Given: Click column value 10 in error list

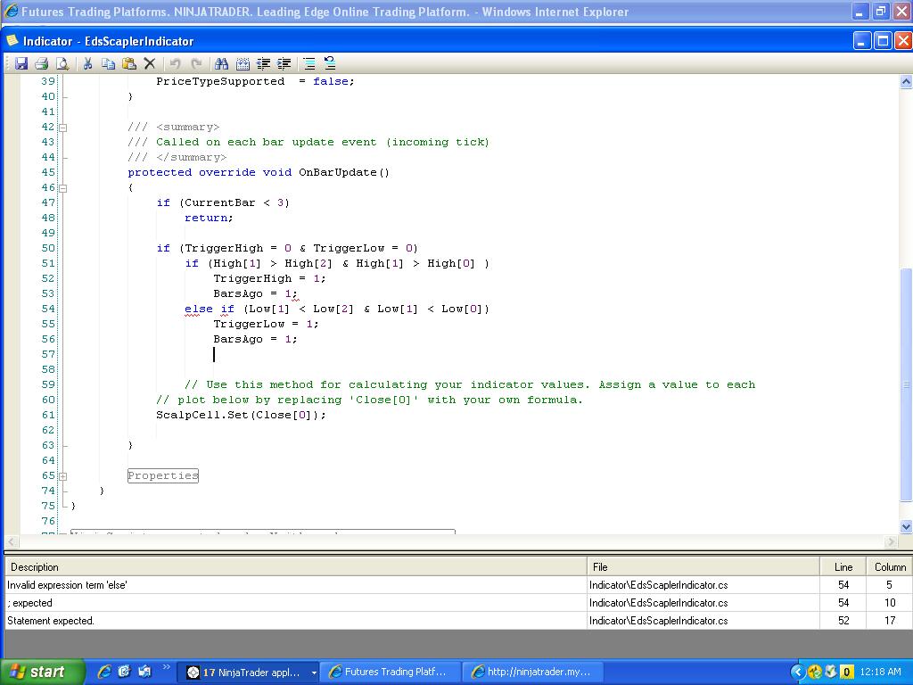Looking at the screenshot, I should click(890, 603).
